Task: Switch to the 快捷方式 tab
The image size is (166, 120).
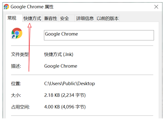Action: pyautogui.click(x=32, y=19)
